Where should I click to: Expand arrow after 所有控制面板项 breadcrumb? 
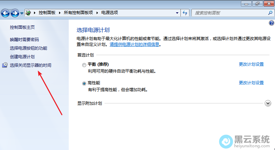[x=98, y=13]
